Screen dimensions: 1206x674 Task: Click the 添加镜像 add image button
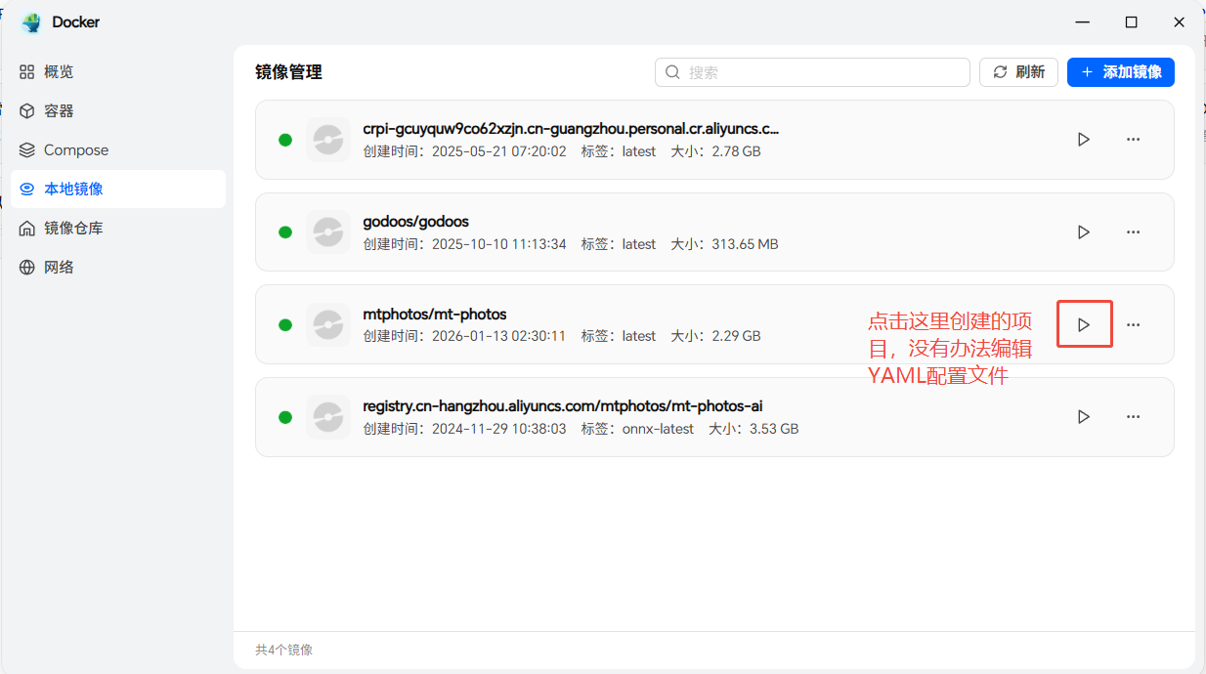pyautogui.click(x=1121, y=72)
